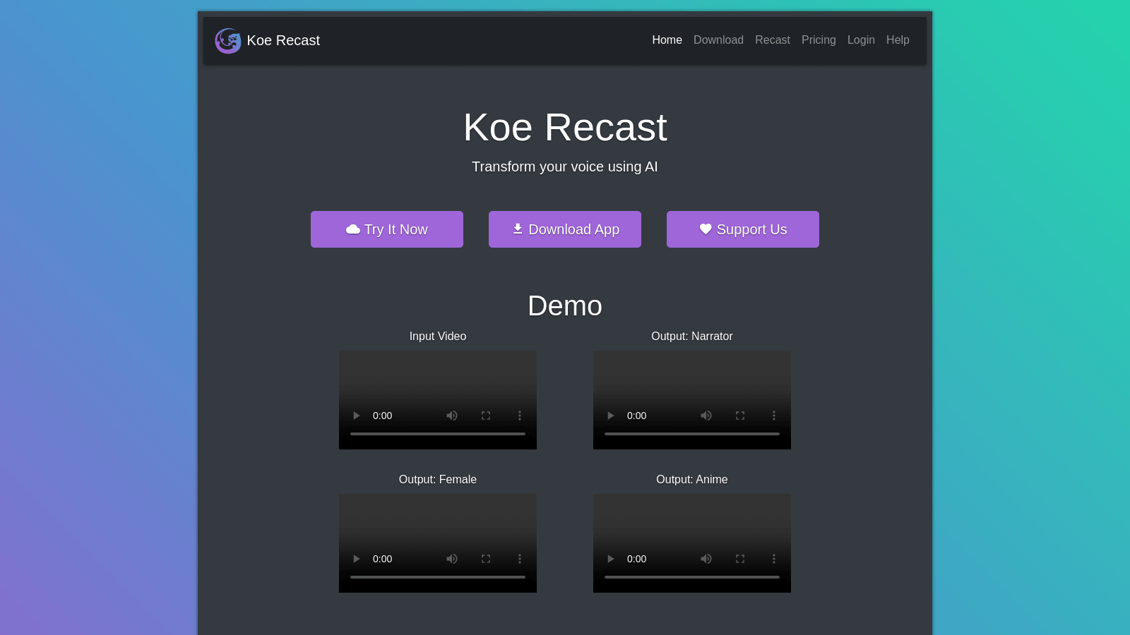Image resolution: width=1130 pixels, height=635 pixels.
Task: Mute the Input Video player
Action: tap(452, 416)
